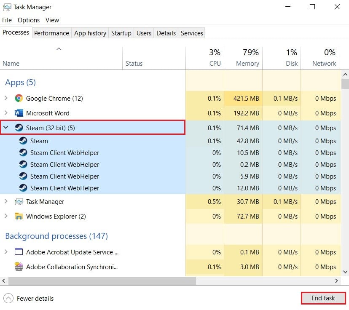Click the Task Manager process icon
This screenshot has height=310, width=349.
[19, 202]
